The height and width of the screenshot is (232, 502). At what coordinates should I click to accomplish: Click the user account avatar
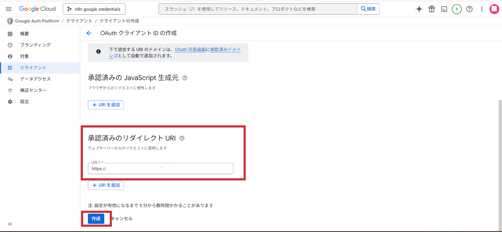pos(494,9)
